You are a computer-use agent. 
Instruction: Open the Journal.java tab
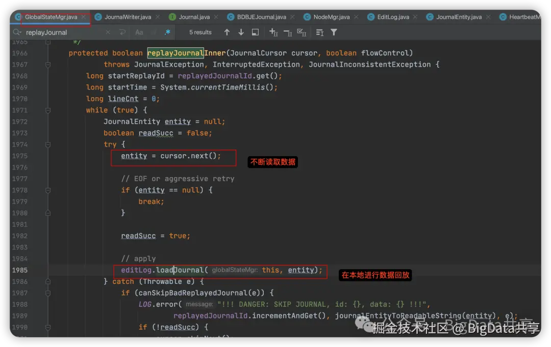click(x=194, y=17)
